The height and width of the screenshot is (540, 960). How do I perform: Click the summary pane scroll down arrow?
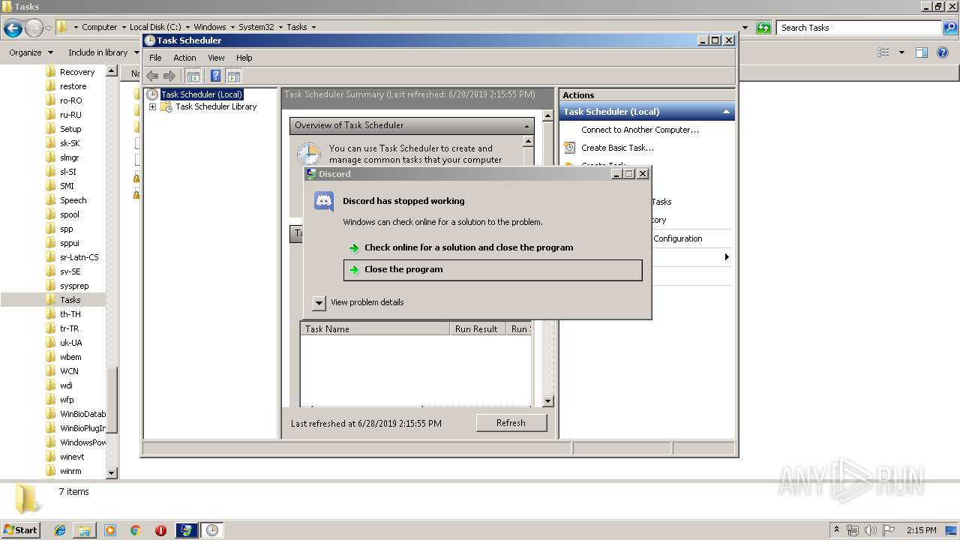(547, 401)
